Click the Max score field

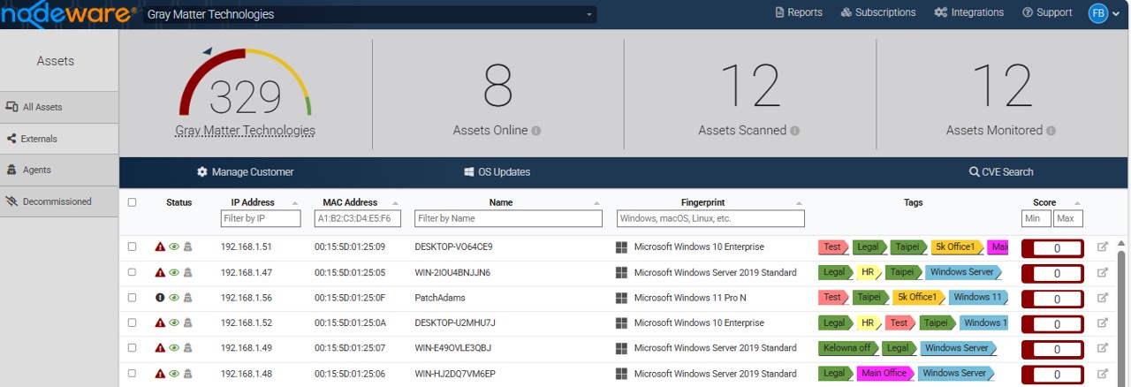click(x=1068, y=218)
